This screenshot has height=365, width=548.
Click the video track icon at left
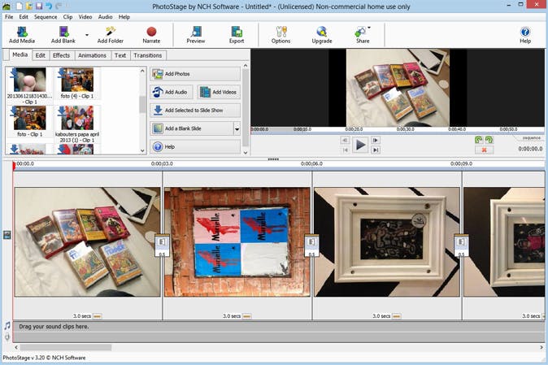[x=7, y=235]
